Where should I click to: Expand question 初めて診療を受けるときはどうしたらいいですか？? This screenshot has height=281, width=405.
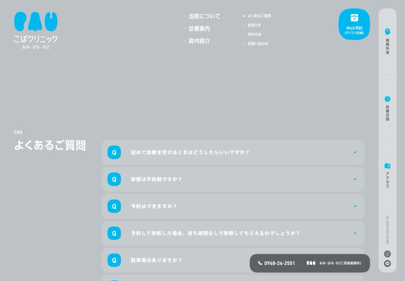[x=233, y=152]
